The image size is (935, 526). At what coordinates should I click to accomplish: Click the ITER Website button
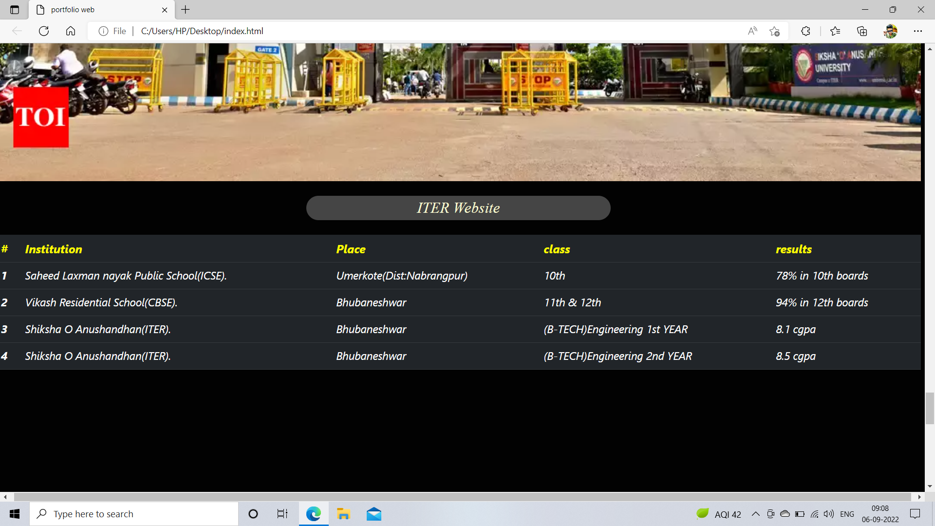[458, 208]
